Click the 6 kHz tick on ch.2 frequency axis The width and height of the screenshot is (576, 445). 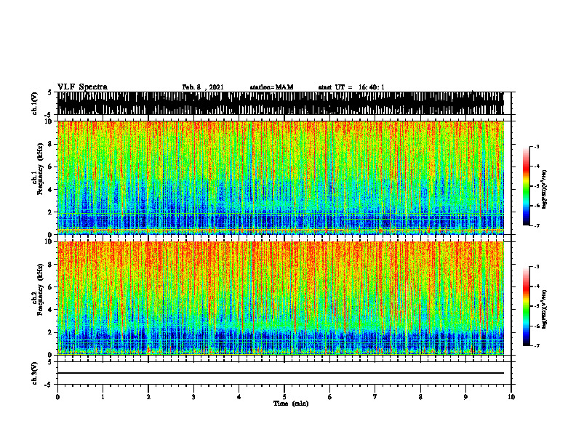click(x=51, y=287)
